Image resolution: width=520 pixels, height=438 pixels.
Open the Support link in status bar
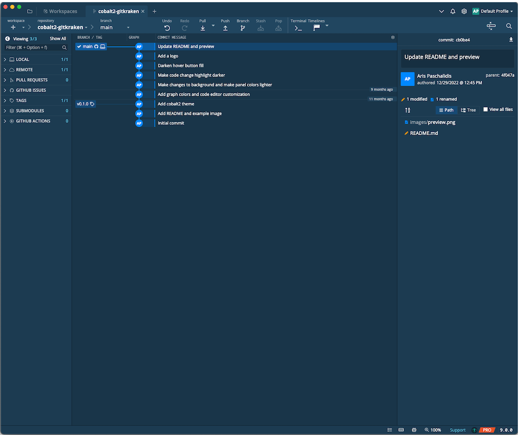coord(459,431)
